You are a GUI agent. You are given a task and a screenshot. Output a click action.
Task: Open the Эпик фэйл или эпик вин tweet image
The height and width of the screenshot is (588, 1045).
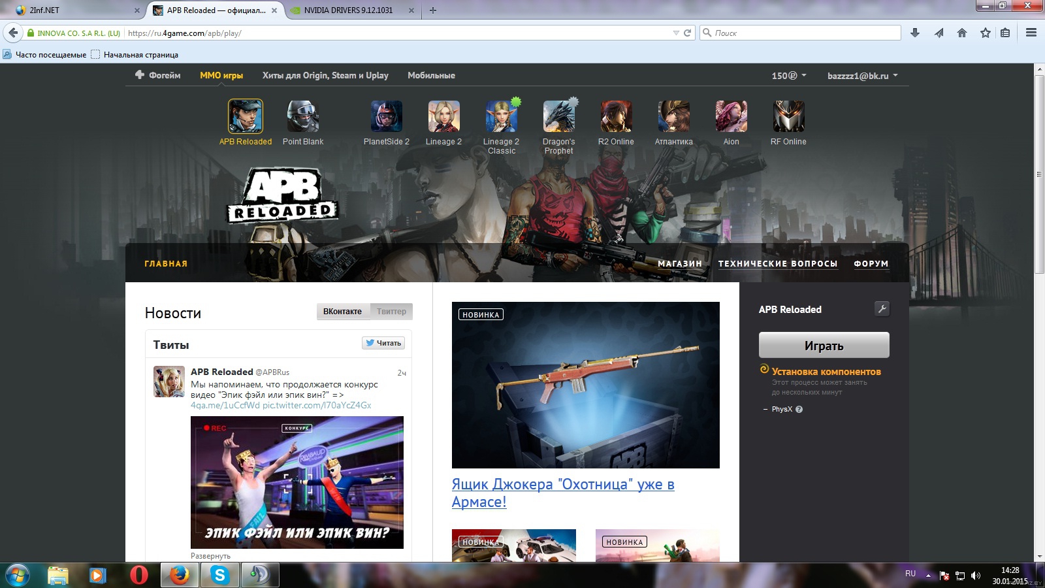pyautogui.click(x=297, y=482)
